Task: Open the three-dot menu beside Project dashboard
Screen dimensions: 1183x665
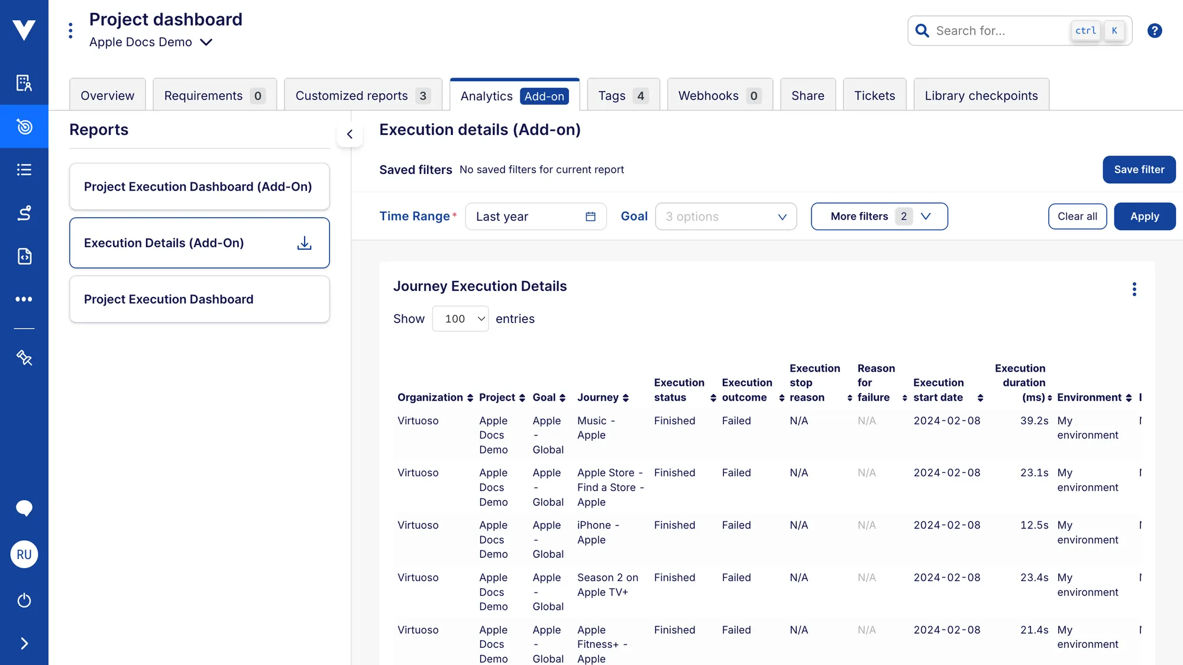Action: [70, 31]
